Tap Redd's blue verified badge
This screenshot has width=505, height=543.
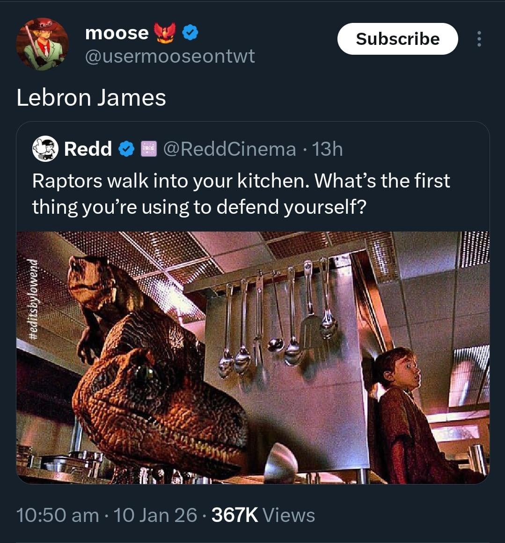coord(126,149)
